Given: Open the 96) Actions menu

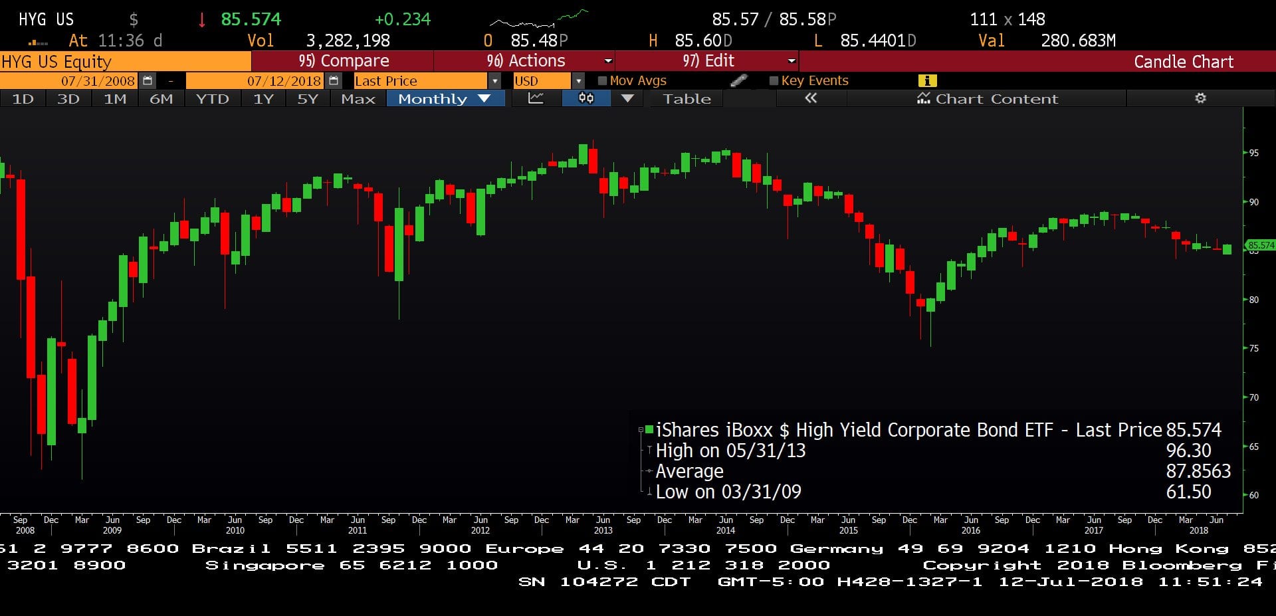Looking at the screenshot, I should pyautogui.click(x=525, y=61).
